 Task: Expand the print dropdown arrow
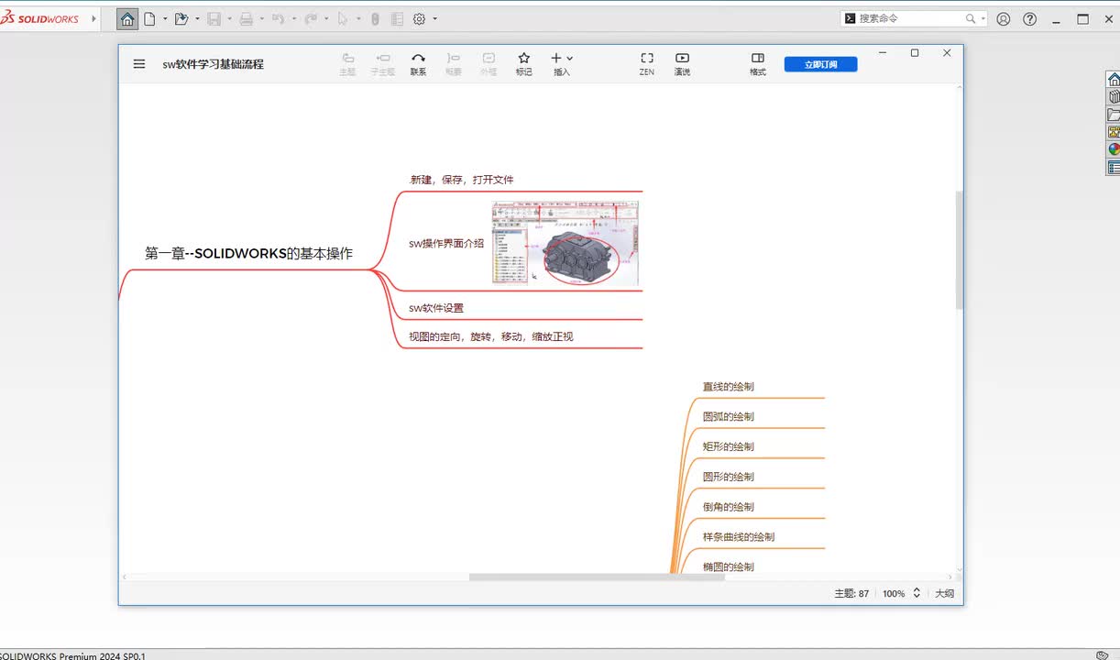pos(261,18)
